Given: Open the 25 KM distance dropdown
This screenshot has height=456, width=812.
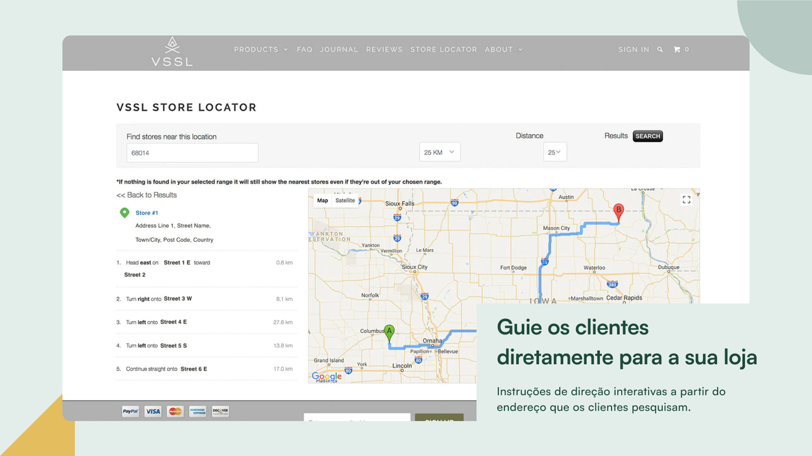Looking at the screenshot, I should click(440, 152).
